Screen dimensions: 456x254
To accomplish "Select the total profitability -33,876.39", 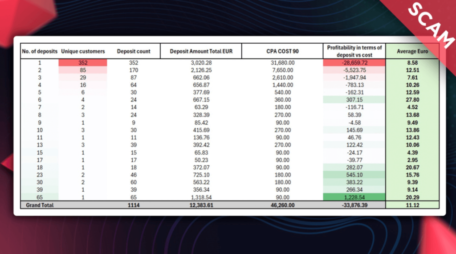I will 354,205.
